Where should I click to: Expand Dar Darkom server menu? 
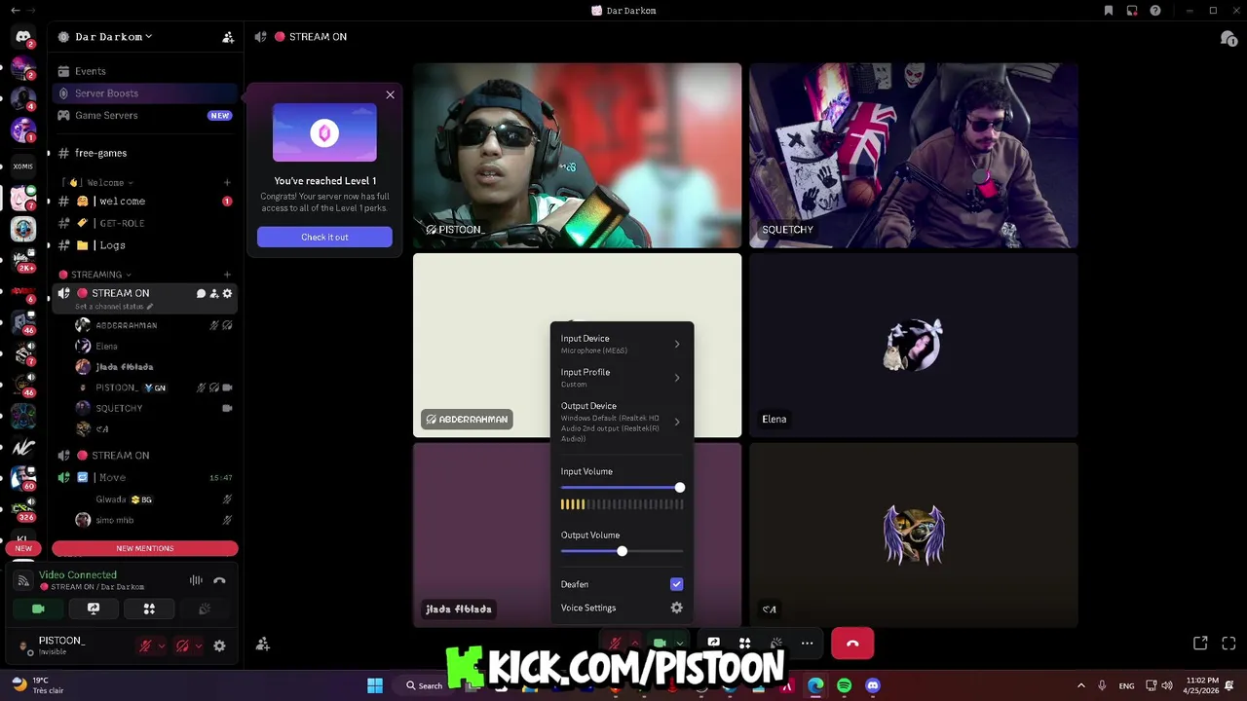[x=113, y=37]
